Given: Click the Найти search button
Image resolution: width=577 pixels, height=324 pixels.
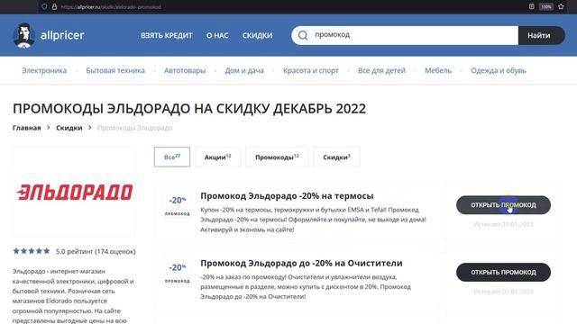Looking at the screenshot, I should 541,35.
